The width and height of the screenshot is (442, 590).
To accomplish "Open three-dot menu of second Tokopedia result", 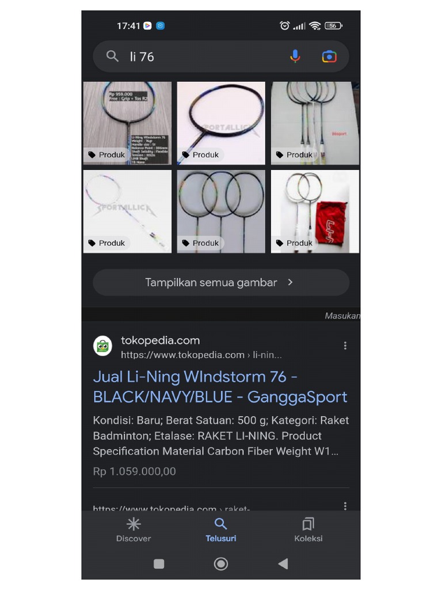I will point(345,506).
